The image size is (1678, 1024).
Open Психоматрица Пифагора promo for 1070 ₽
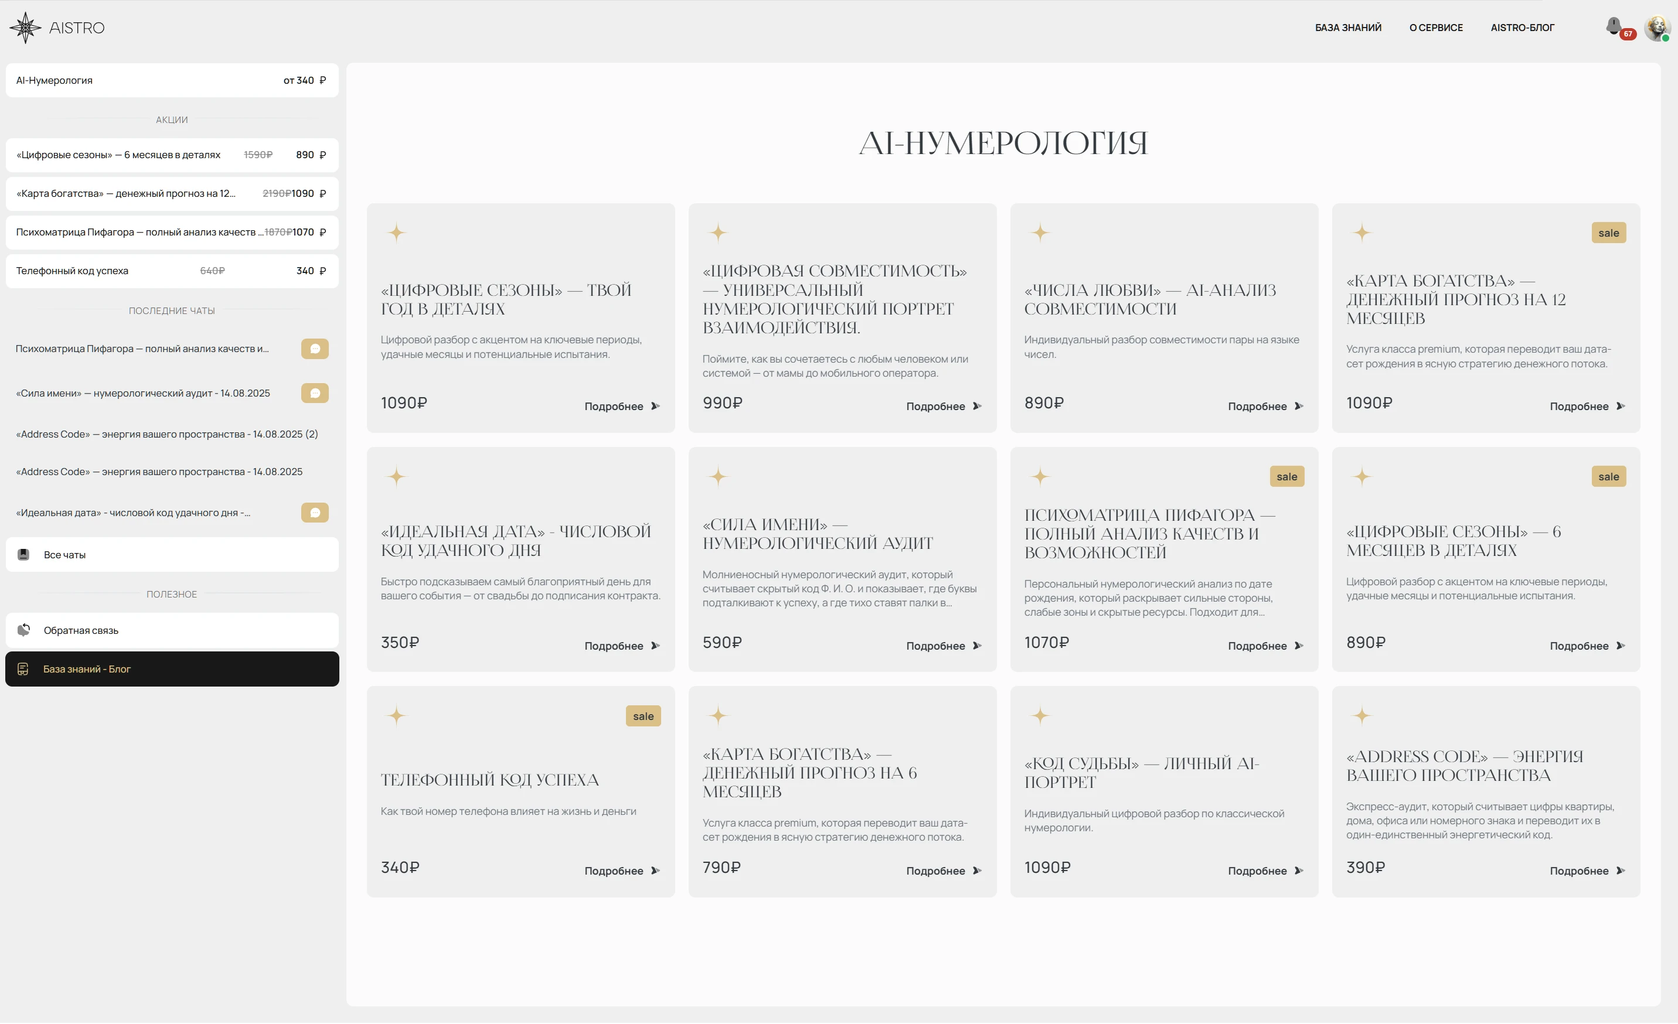pos(172,232)
